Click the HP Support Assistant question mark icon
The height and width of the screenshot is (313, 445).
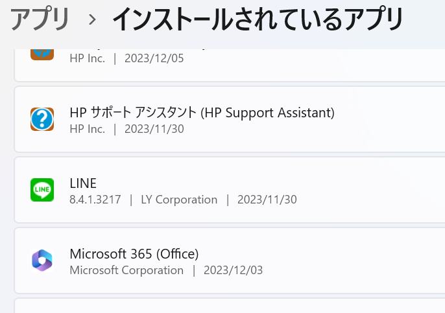point(42,119)
